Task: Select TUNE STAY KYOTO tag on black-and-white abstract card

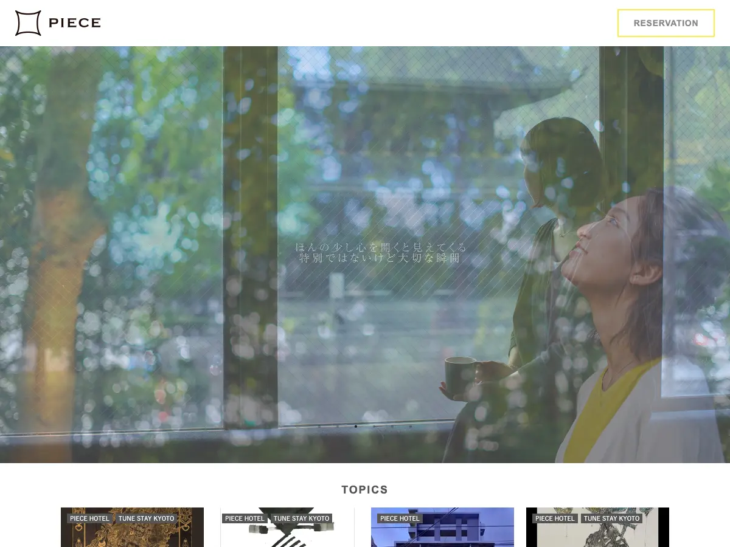Action: click(301, 518)
